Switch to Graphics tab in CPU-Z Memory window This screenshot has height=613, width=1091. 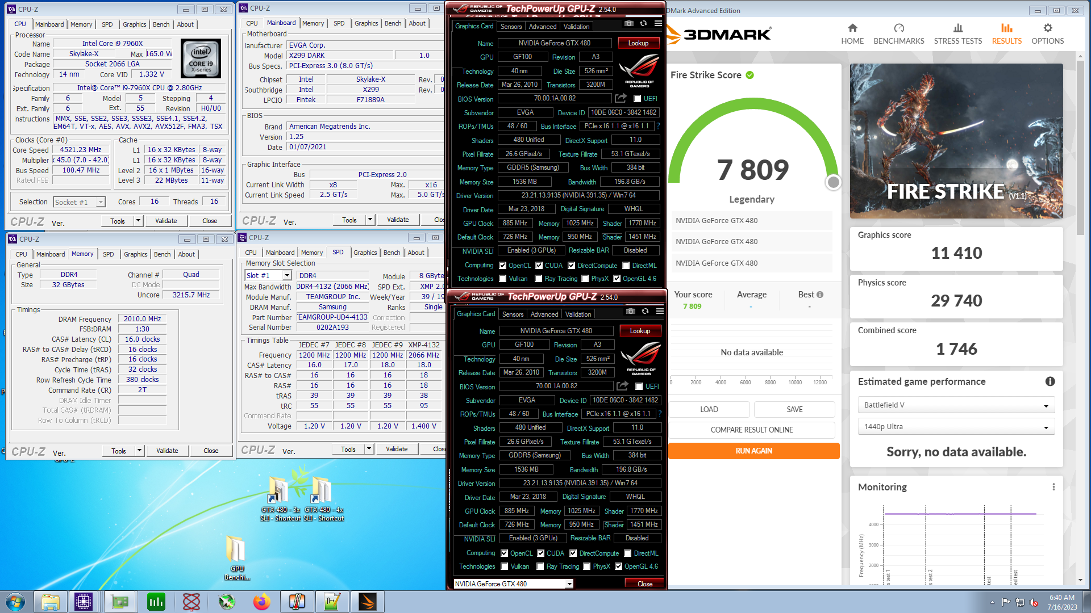pos(136,254)
